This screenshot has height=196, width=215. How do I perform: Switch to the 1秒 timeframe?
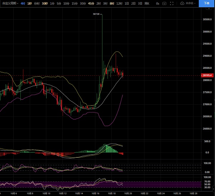29,3
